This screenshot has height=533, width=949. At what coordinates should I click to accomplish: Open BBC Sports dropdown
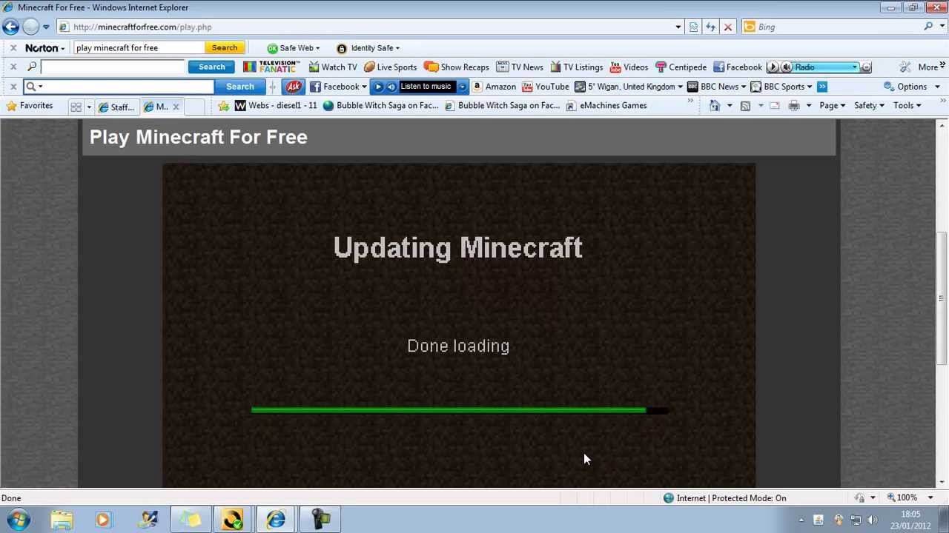point(781,87)
